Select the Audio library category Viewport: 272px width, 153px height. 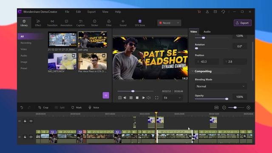[24, 56]
